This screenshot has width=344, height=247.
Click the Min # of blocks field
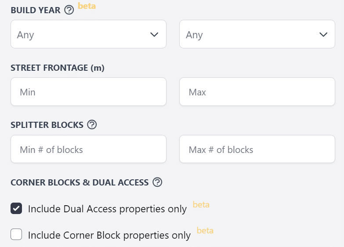click(x=88, y=149)
